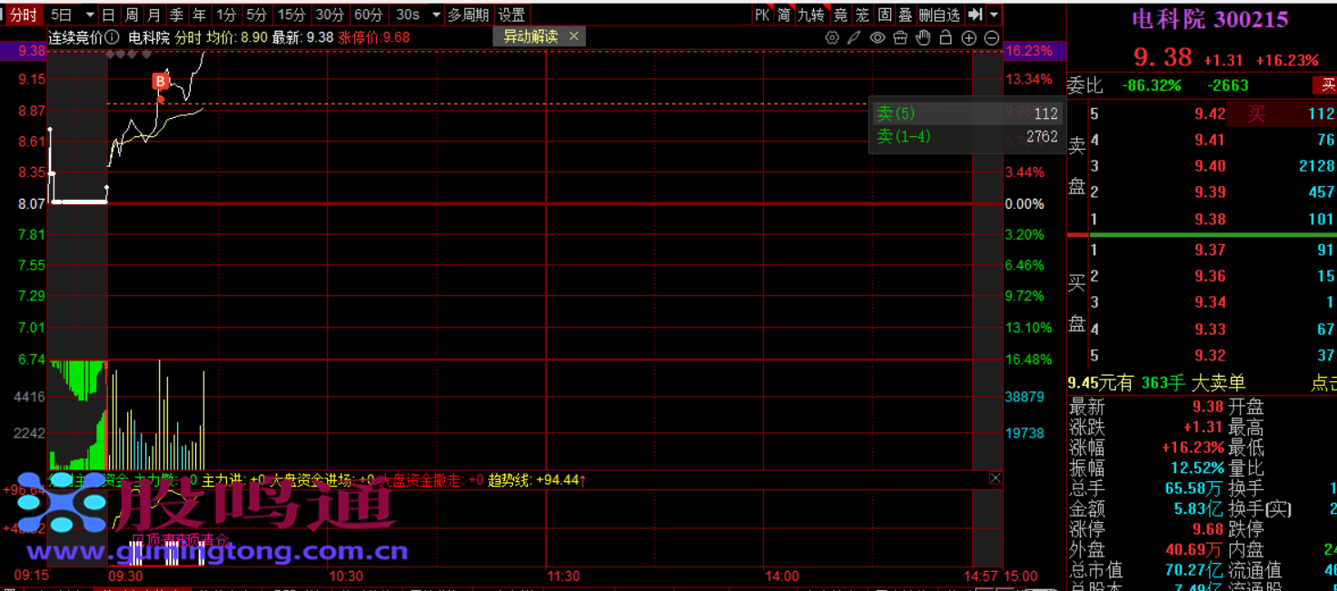Zoom in with the plus icon
The height and width of the screenshot is (591, 1337).
pyautogui.click(x=968, y=38)
